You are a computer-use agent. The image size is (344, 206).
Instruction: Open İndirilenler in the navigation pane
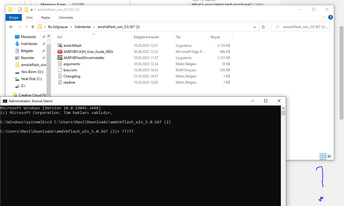[29, 44]
